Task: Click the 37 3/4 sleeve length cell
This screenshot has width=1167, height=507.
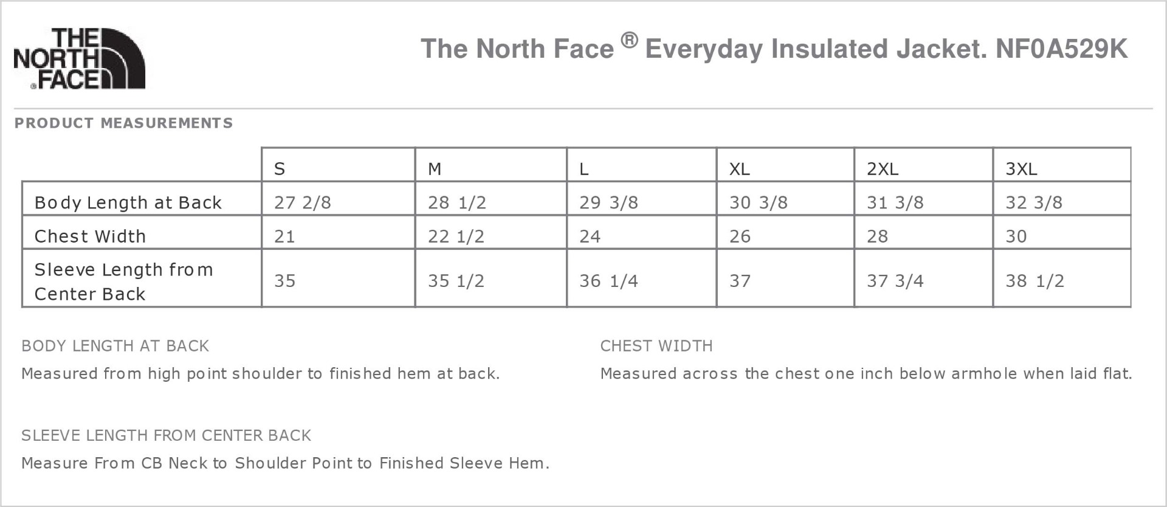Action: pyautogui.click(x=895, y=281)
